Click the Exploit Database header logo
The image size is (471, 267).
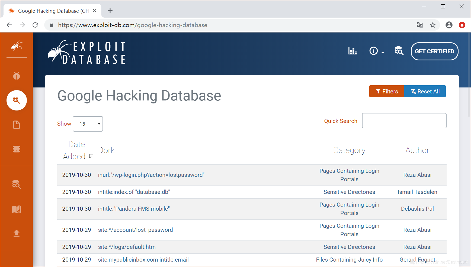[87, 53]
